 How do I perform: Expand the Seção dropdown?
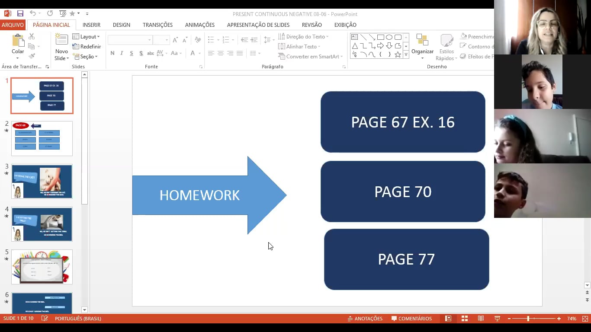[85, 57]
